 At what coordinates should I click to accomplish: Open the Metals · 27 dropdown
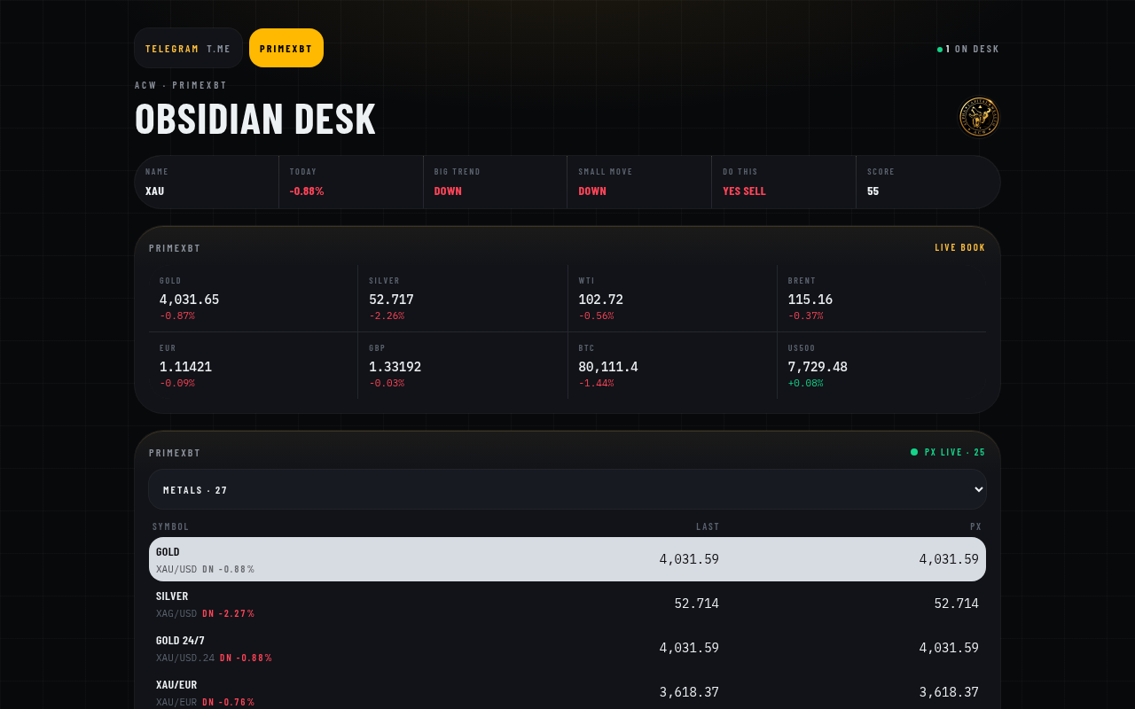tap(567, 489)
